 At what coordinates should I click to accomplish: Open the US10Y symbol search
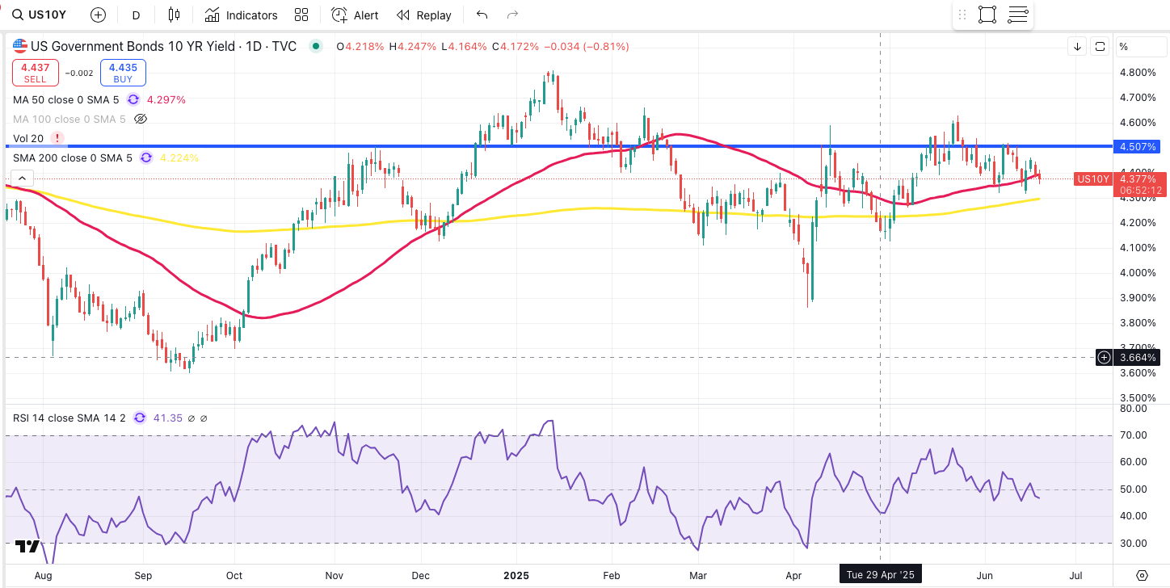click(x=40, y=15)
